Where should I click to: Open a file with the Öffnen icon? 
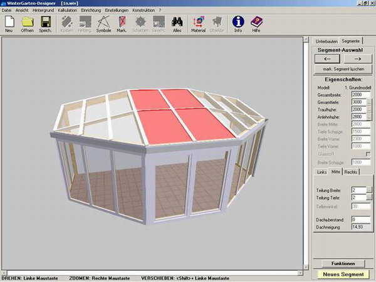click(x=28, y=23)
